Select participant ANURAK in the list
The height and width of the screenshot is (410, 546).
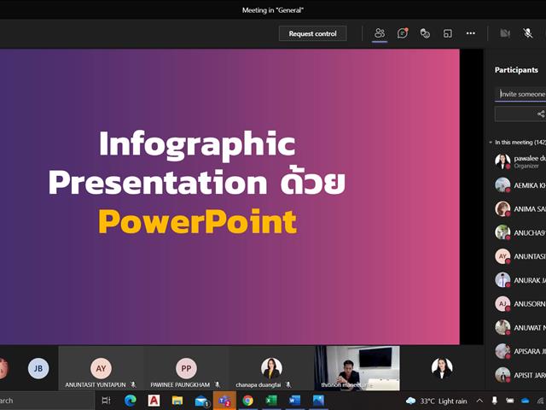pyautogui.click(x=520, y=280)
